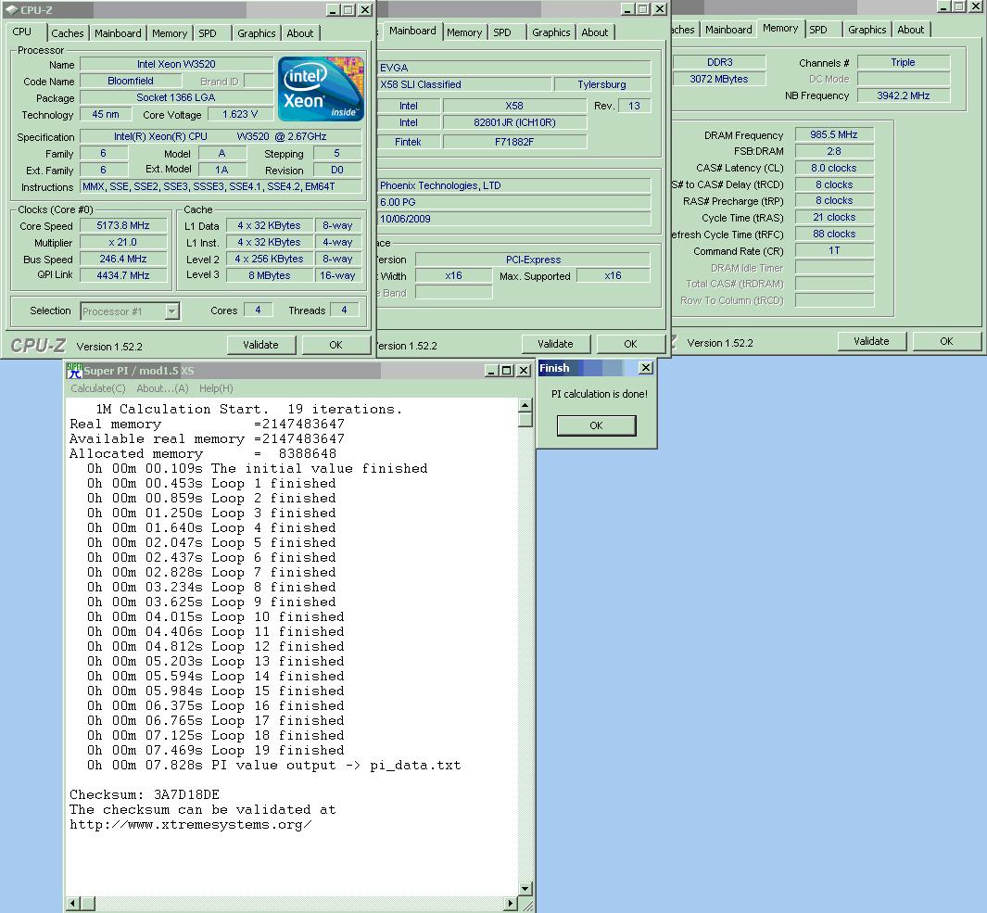Click the Core Voltage 1.623 V field
The width and height of the screenshot is (987, 913).
click(240, 114)
